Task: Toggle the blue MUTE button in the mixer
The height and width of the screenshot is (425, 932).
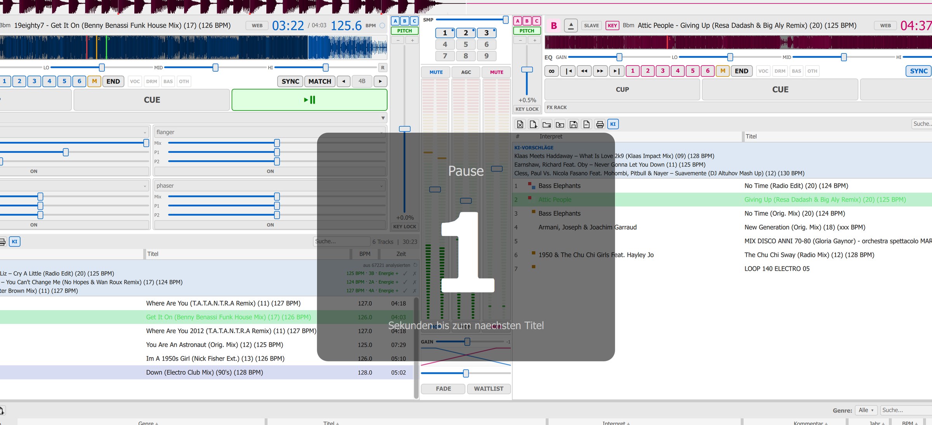Action: coord(436,72)
